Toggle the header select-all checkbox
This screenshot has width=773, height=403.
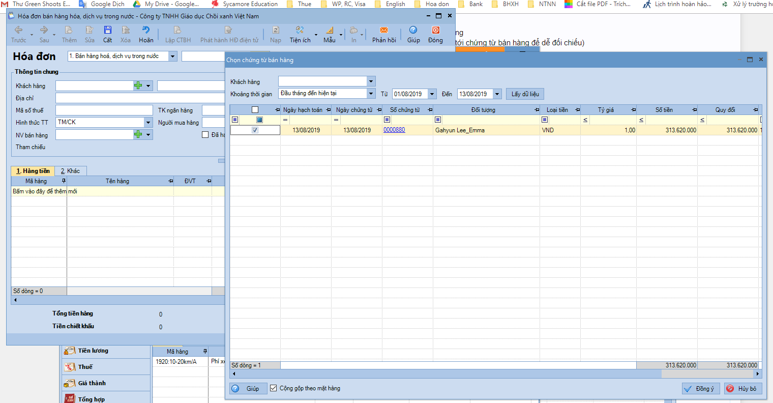tap(255, 110)
